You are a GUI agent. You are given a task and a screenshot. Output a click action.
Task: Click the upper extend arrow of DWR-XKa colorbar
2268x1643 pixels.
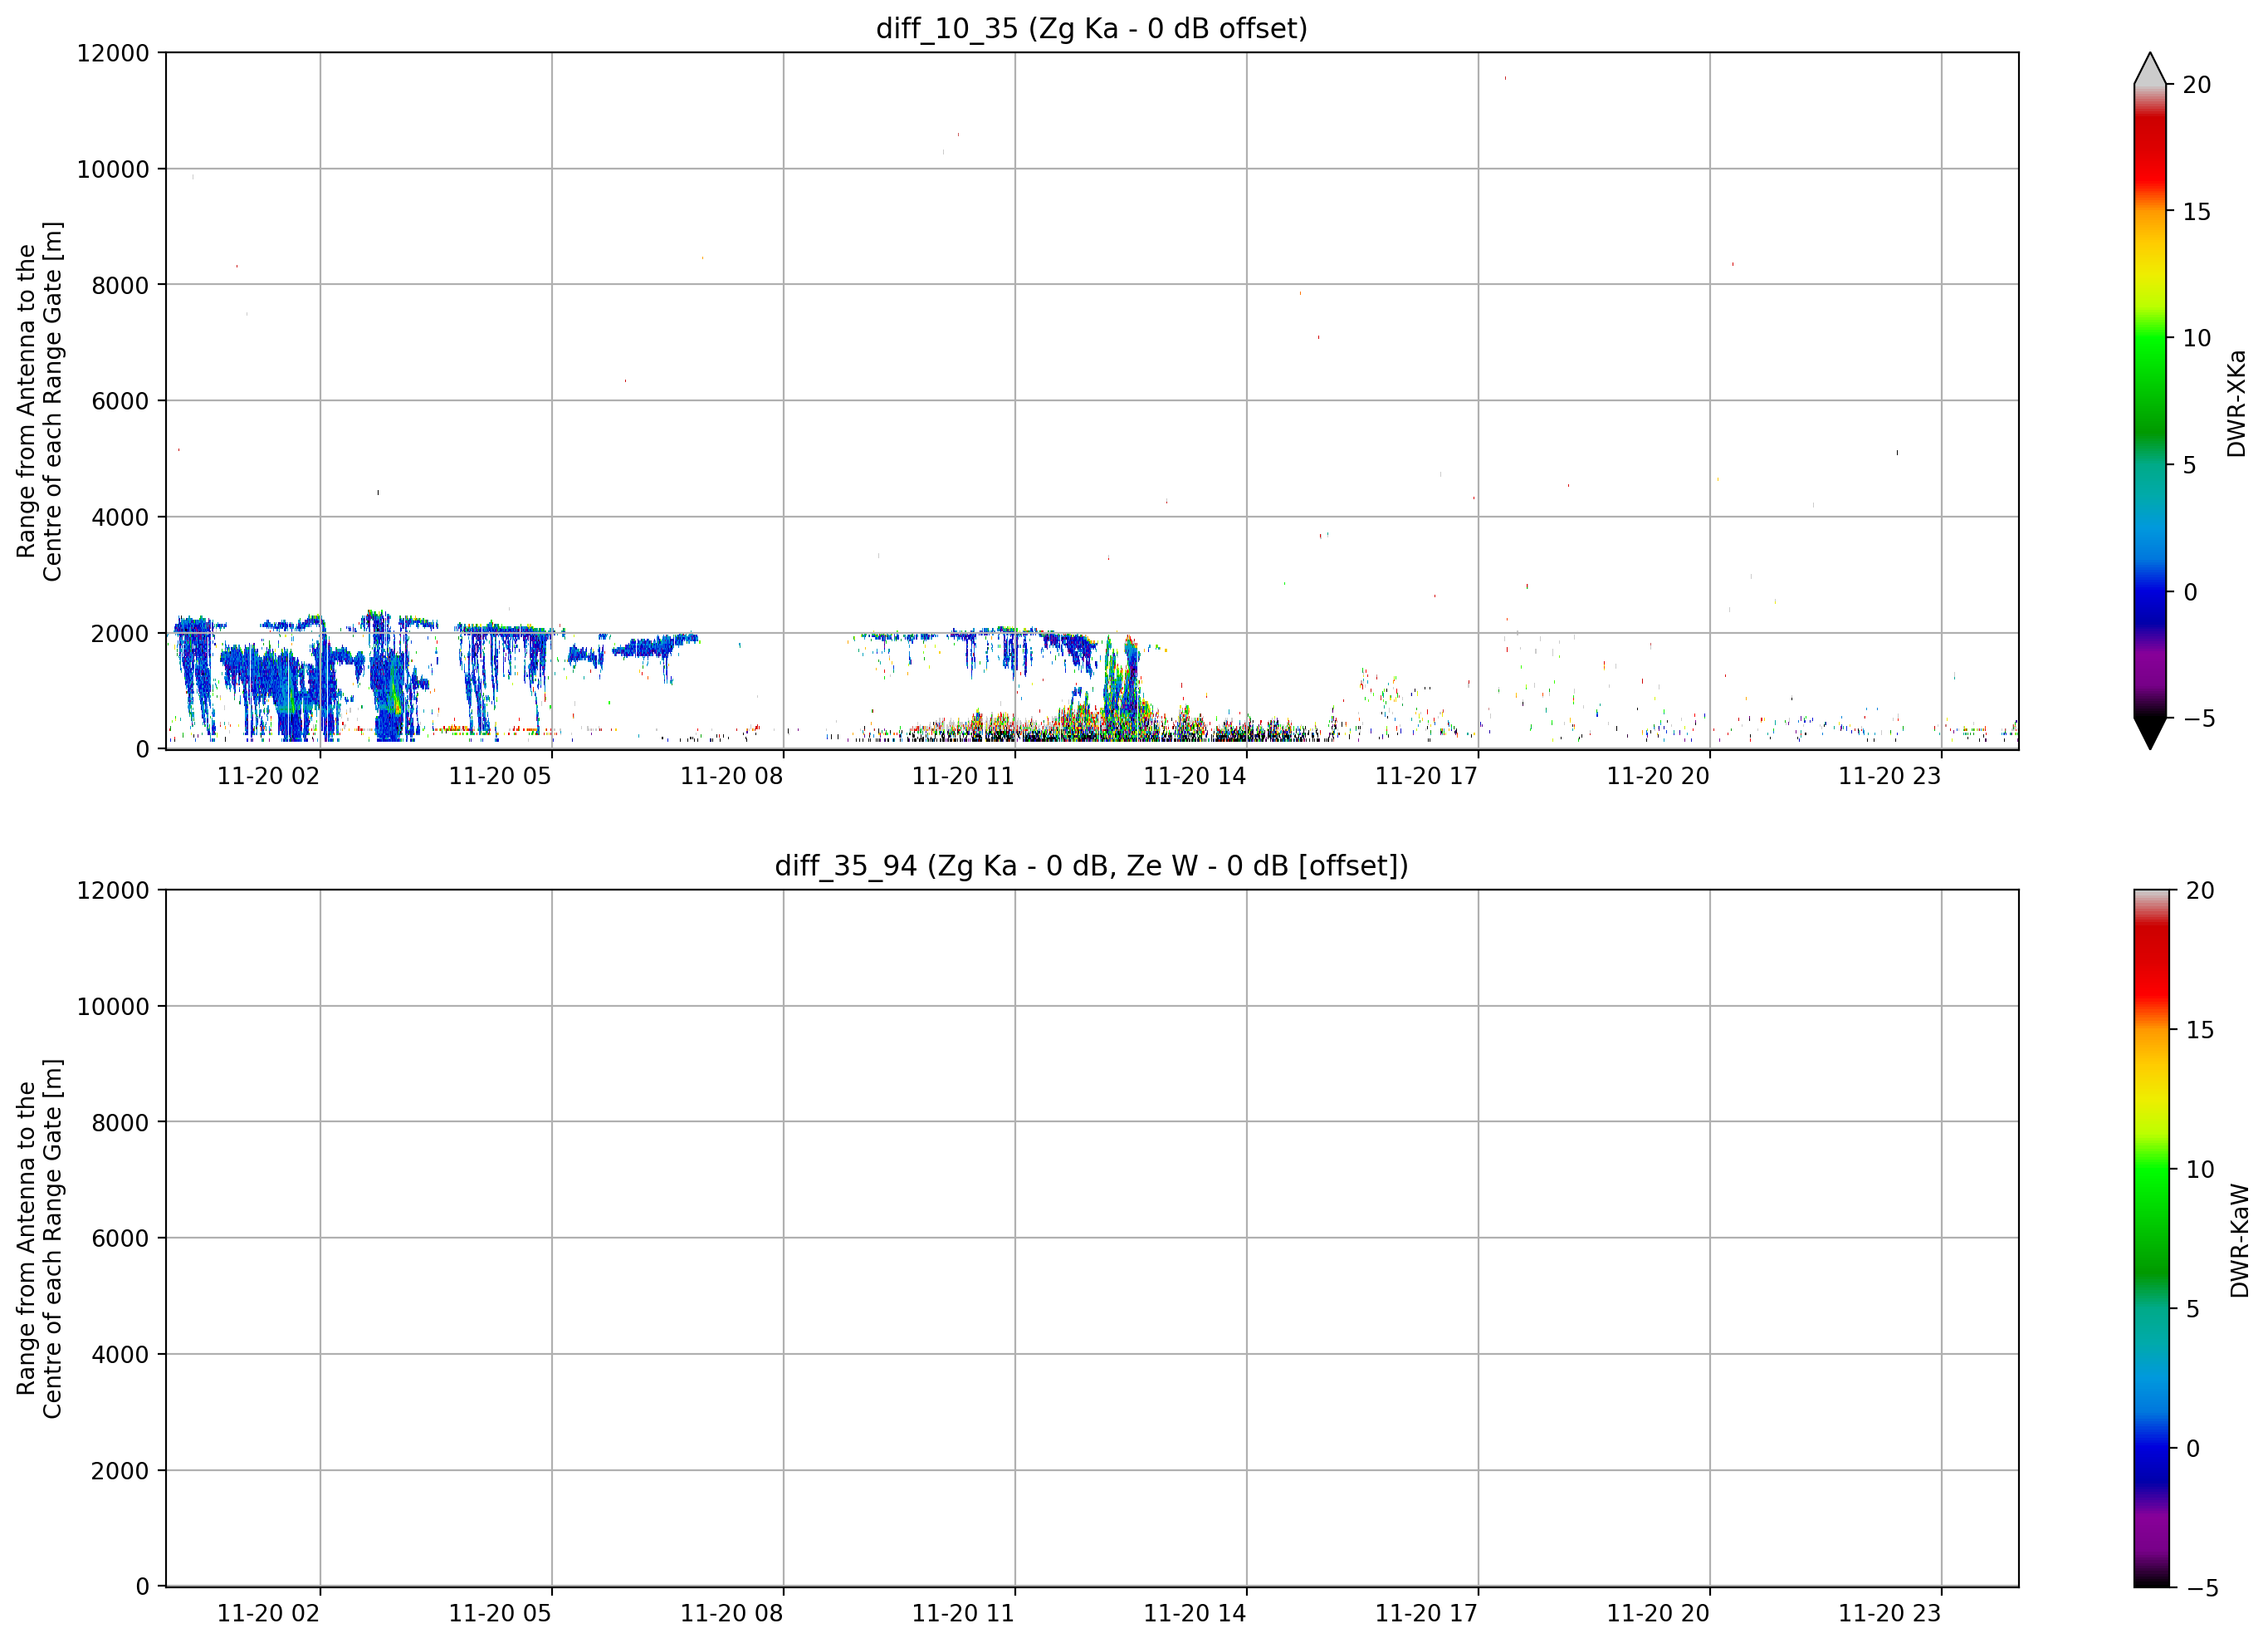(x=2149, y=70)
